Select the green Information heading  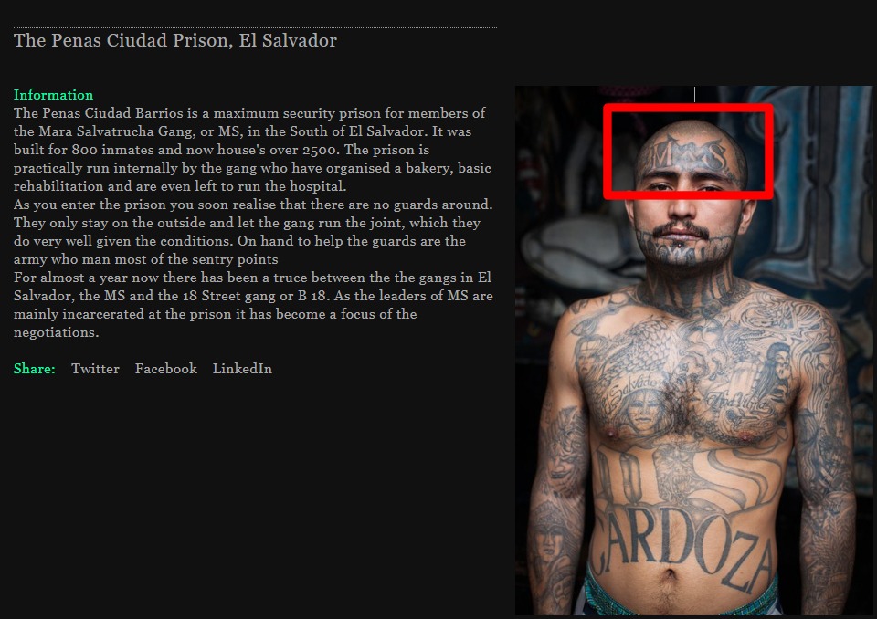[53, 95]
